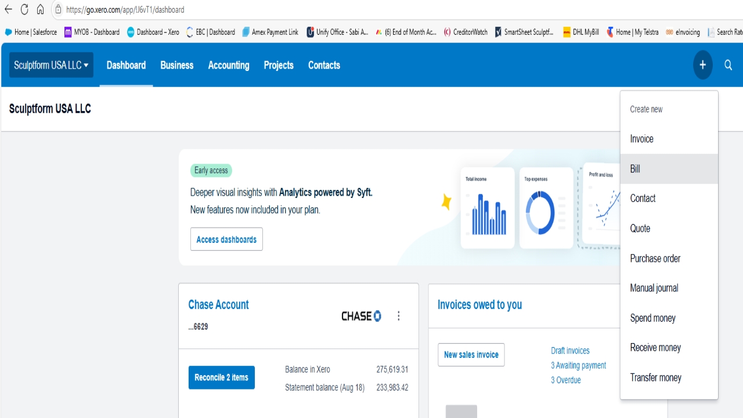Choose Spend money from the menu
The height and width of the screenshot is (418, 743).
[x=669, y=318]
